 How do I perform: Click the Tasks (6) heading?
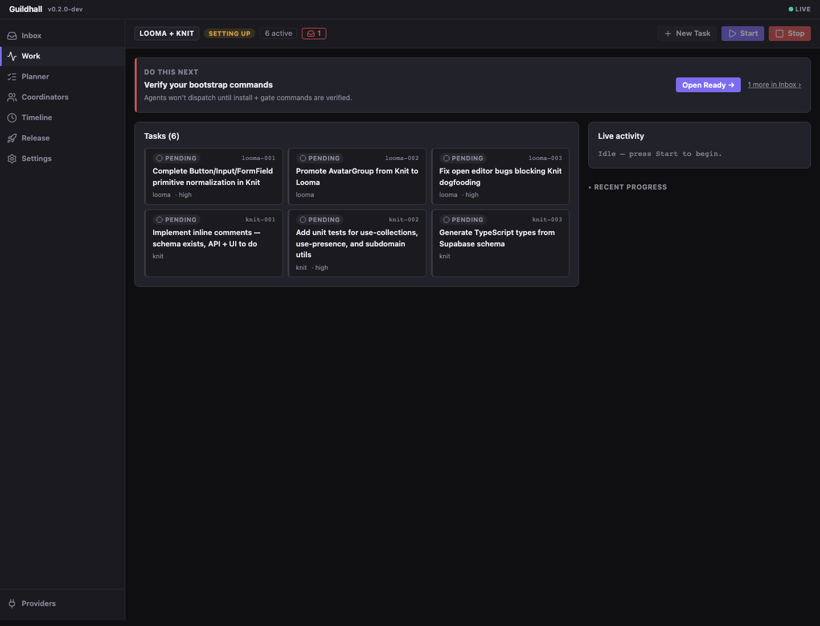(x=162, y=136)
